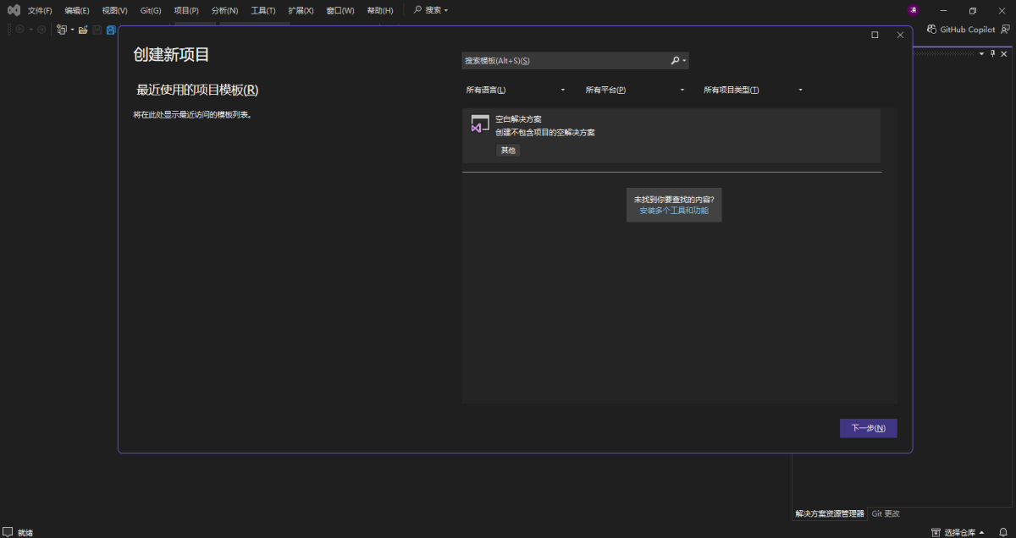1016x538 pixels.
Task: Select the 其他 tag under 空白解决方案
Action: coord(508,150)
